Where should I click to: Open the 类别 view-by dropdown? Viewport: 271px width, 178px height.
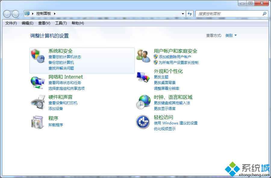click(231, 36)
